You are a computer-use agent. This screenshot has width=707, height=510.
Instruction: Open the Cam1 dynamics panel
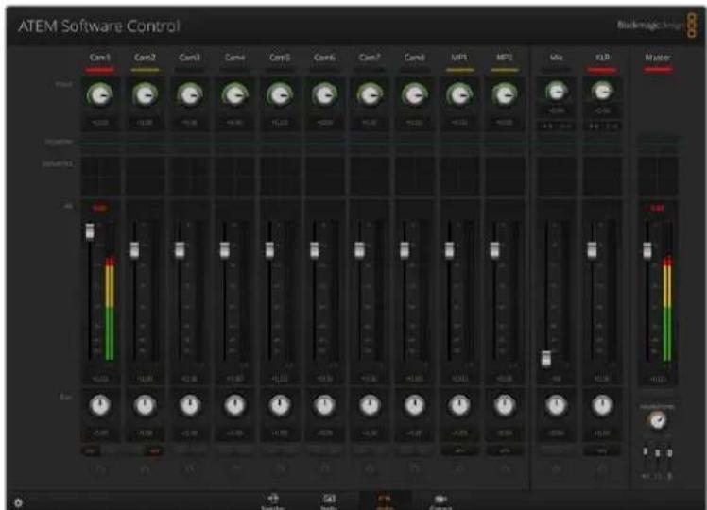[100, 177]
